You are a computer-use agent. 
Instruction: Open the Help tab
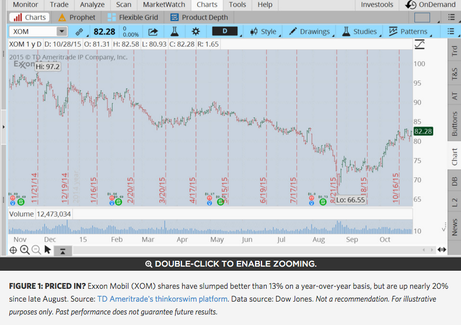pyautogui.click(x=265, y=5)
